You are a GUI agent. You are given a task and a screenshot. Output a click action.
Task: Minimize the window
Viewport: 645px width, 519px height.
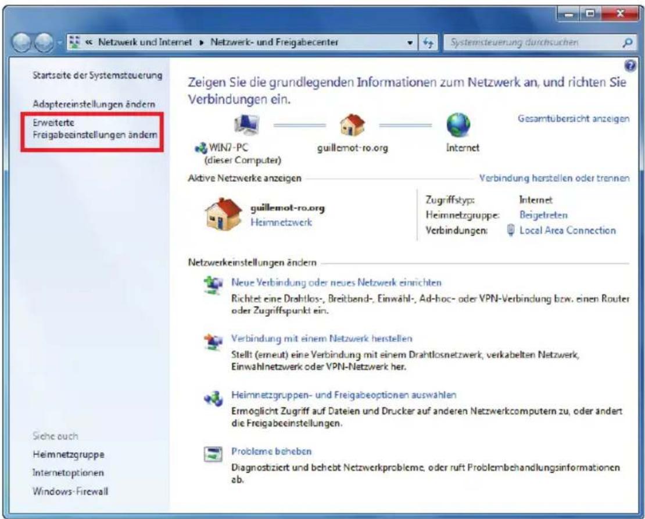coord(568,15)
